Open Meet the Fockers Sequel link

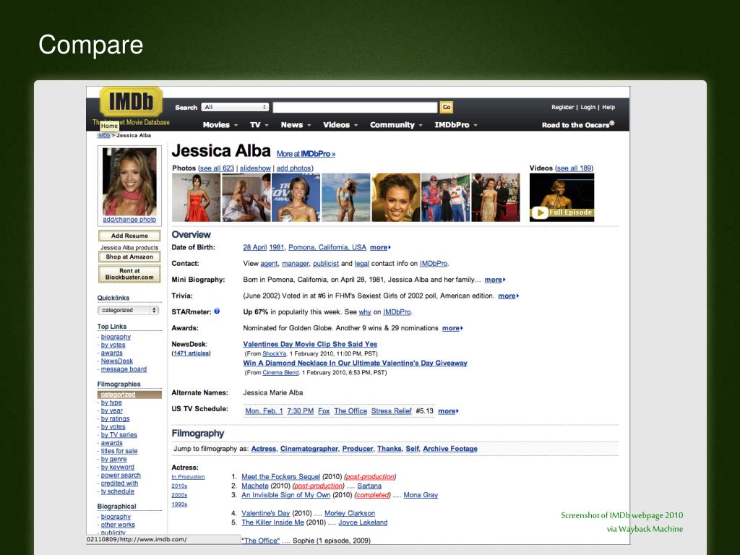click(x=280, y=477)
